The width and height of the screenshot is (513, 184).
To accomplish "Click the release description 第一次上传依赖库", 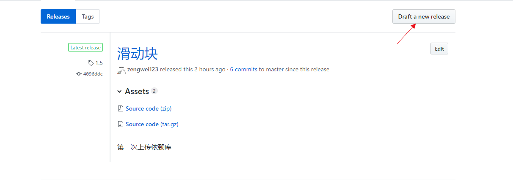I will pos(144,147).
